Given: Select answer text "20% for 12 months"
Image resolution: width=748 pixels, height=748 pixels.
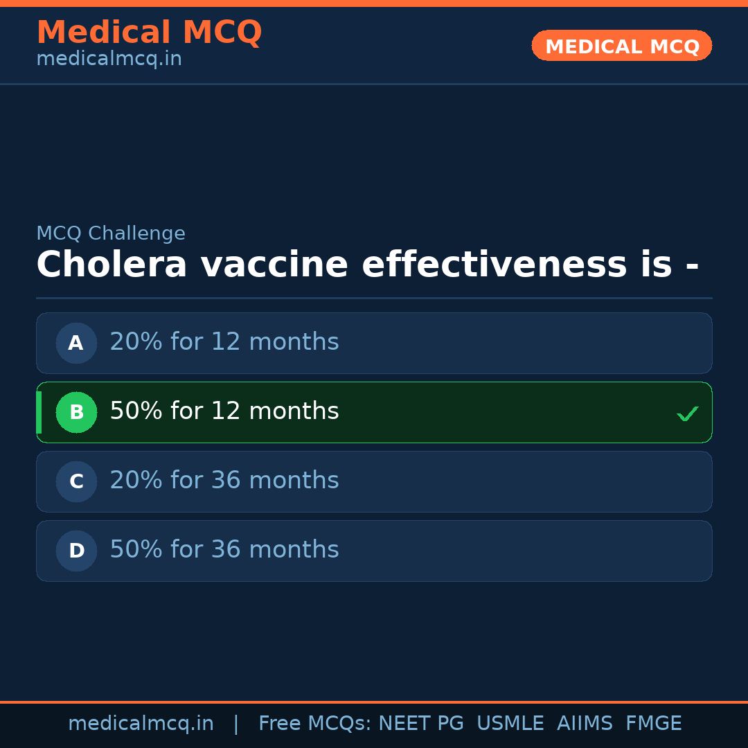Looking at the screenshot, I should point(224,342).
